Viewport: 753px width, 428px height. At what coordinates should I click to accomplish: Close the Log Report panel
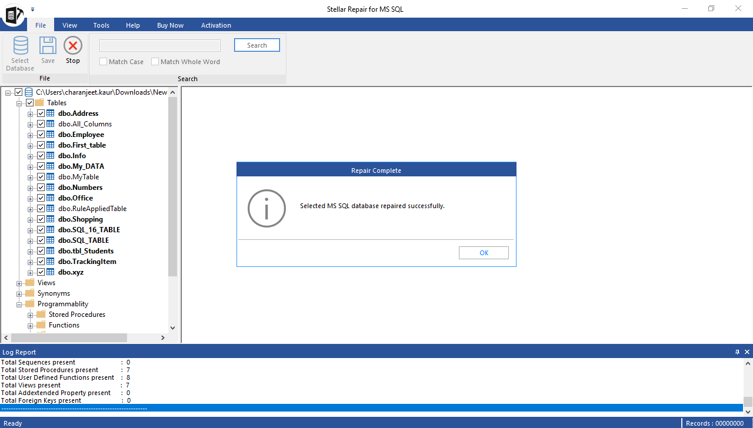[x=747, y=352]
